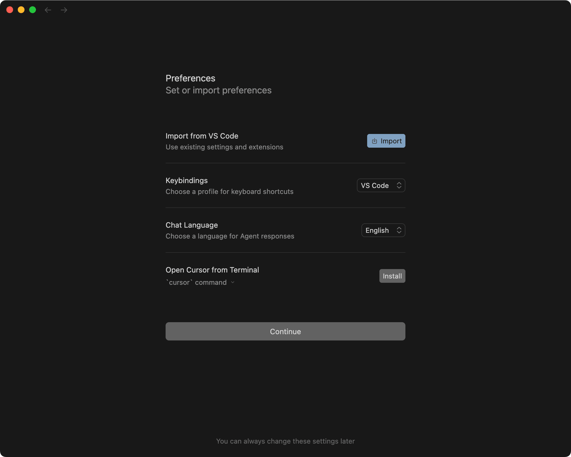Click the green zoom traffic light button
This screenshot has height=457, width=571.
[x=33, y=10]
